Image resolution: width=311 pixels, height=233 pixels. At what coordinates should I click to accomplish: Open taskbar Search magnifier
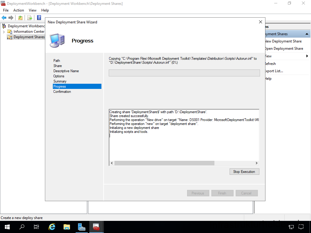[22, 227]
